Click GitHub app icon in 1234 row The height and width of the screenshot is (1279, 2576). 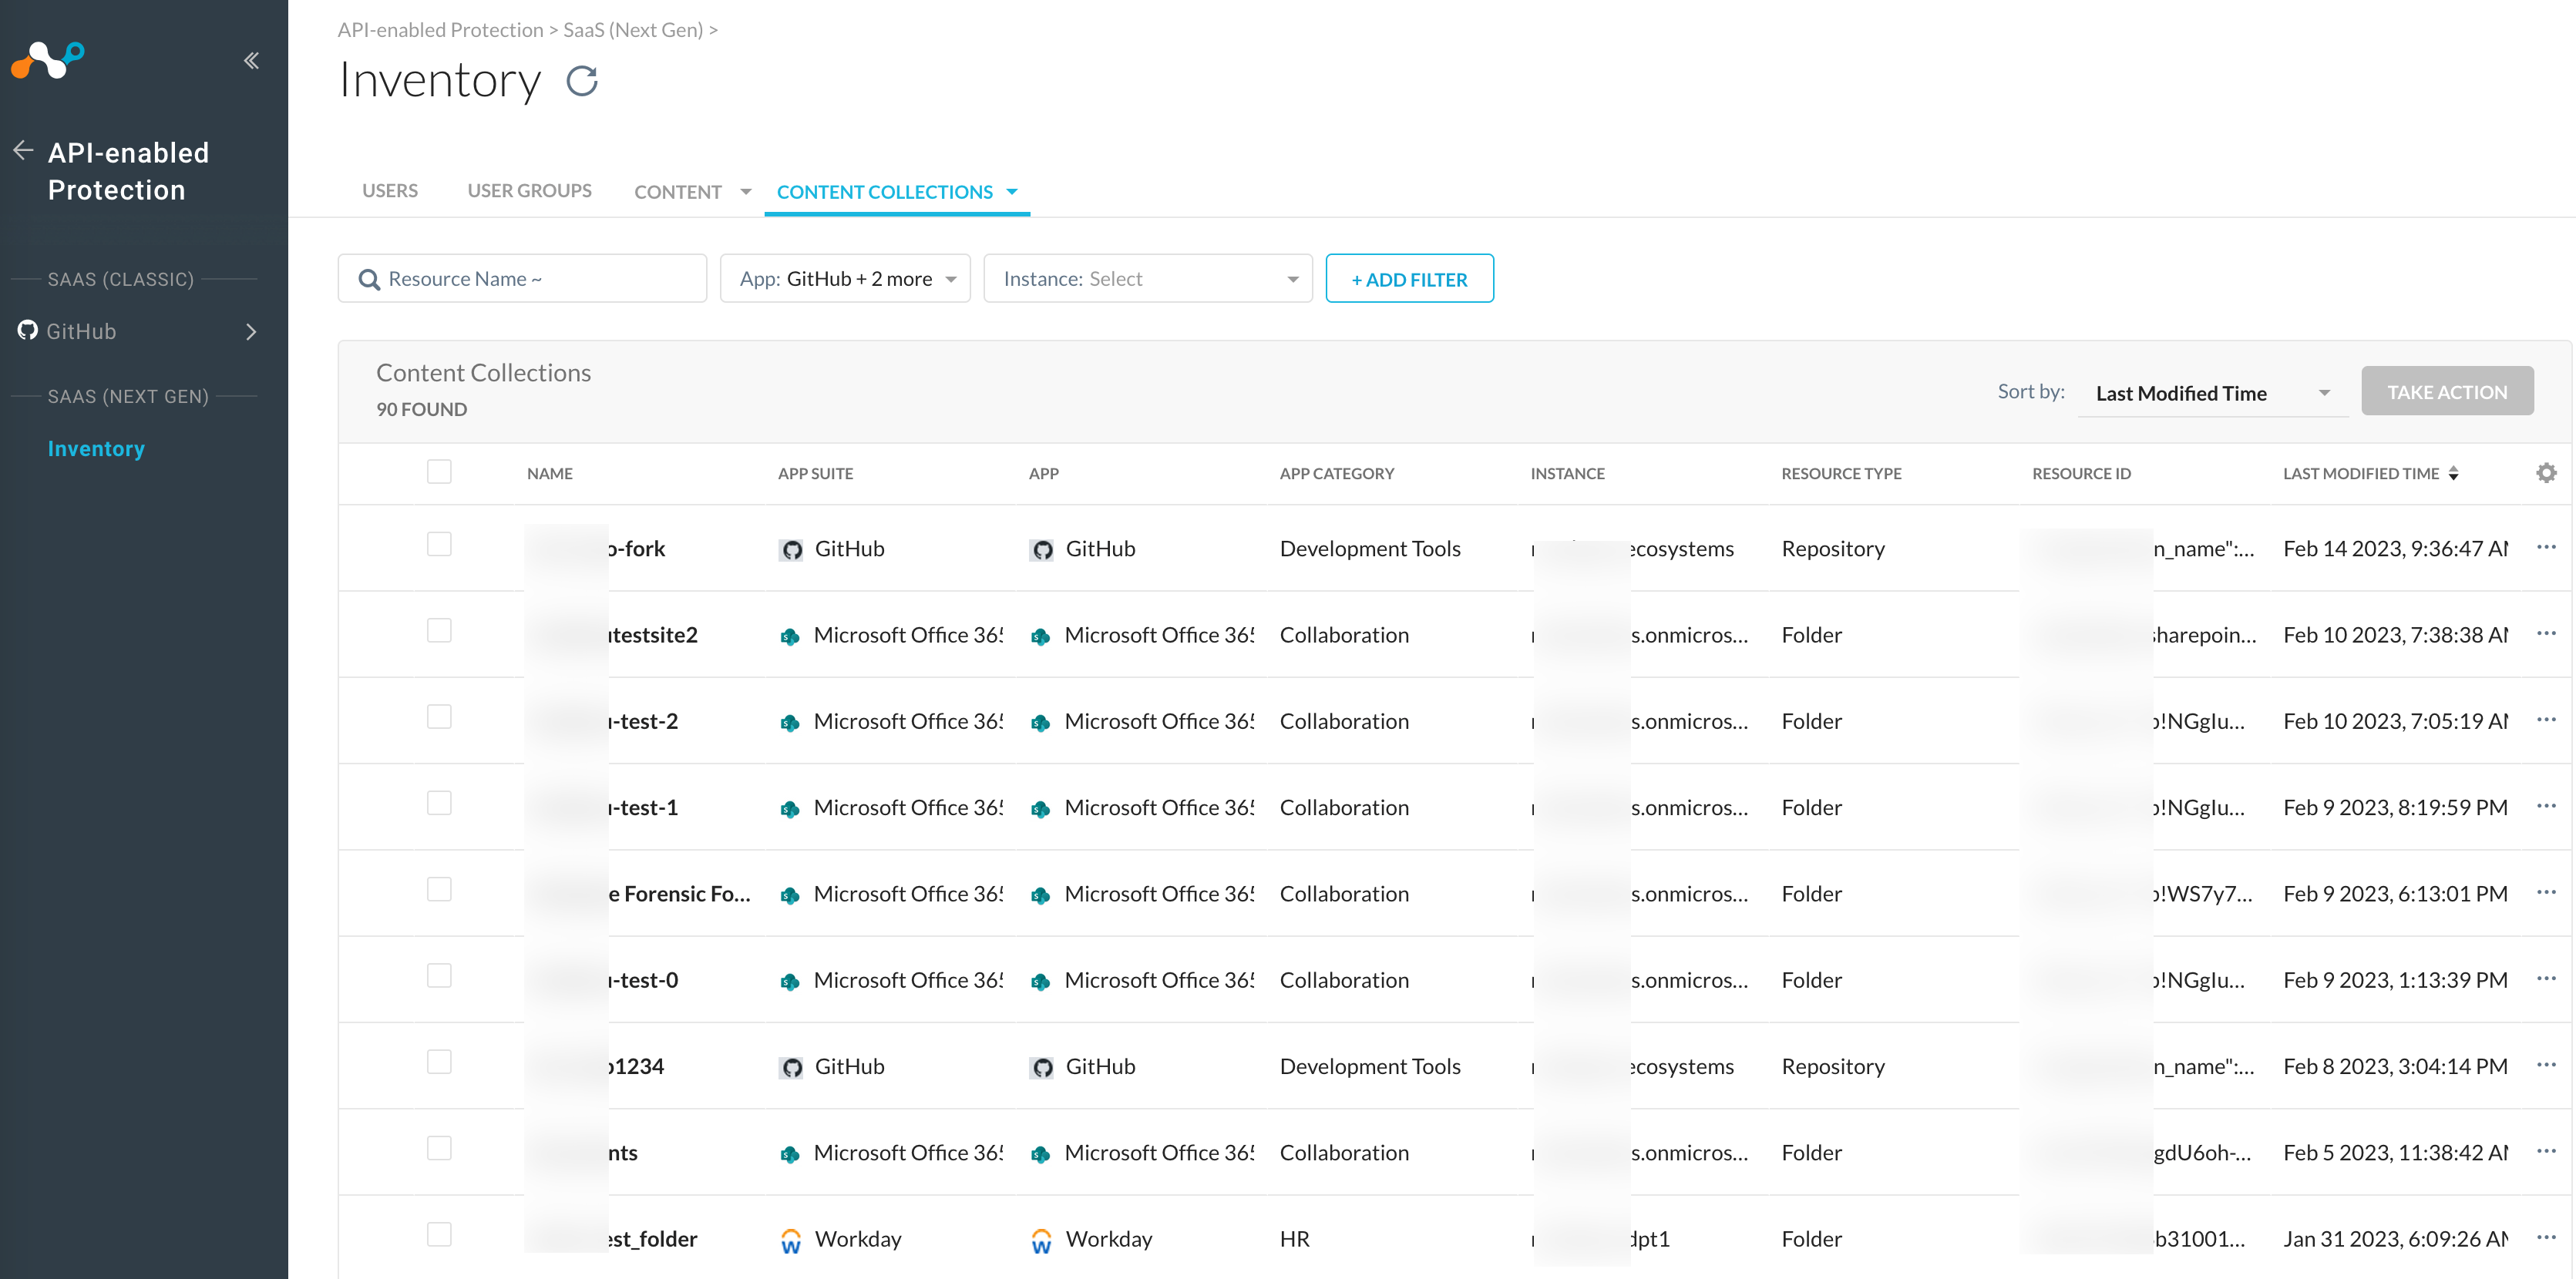pyautogui.click(x=1042, y=1067)
